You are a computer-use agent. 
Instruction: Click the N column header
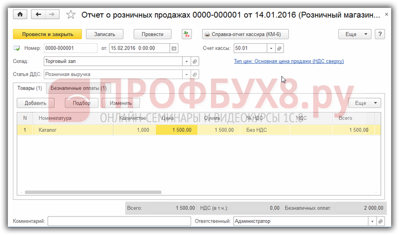[x=25, y=118]
